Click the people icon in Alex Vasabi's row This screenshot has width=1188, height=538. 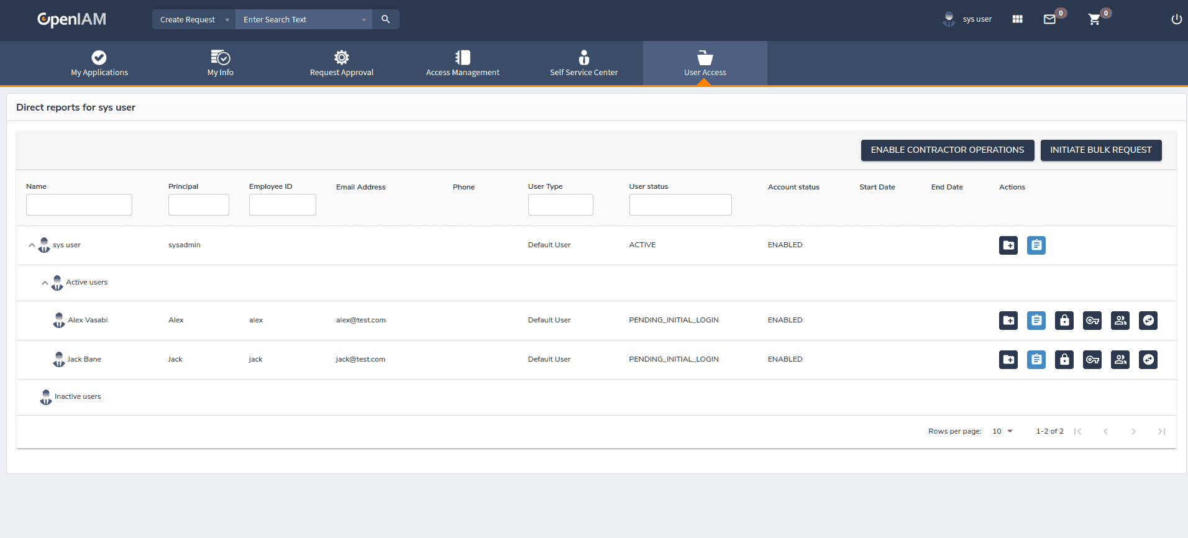(x=1120, y=321)
